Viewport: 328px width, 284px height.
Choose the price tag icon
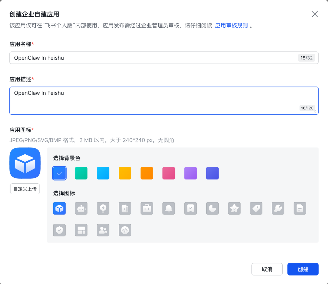[256, 208]
